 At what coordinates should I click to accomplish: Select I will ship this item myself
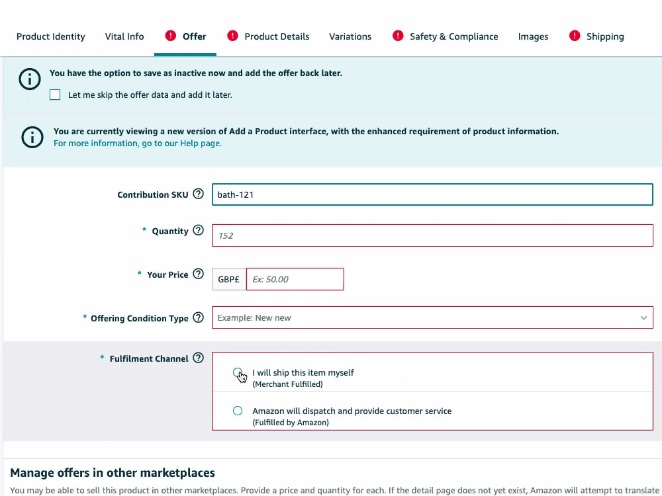click(238, 373)
